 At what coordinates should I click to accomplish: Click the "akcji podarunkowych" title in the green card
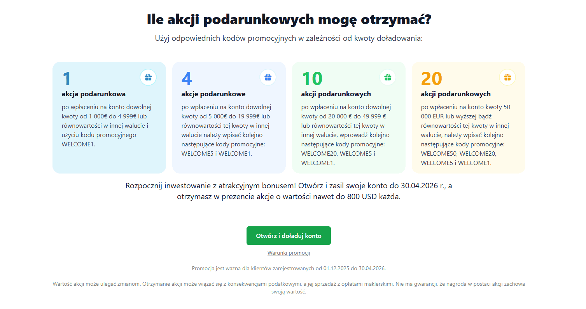(x=336, y=94)
